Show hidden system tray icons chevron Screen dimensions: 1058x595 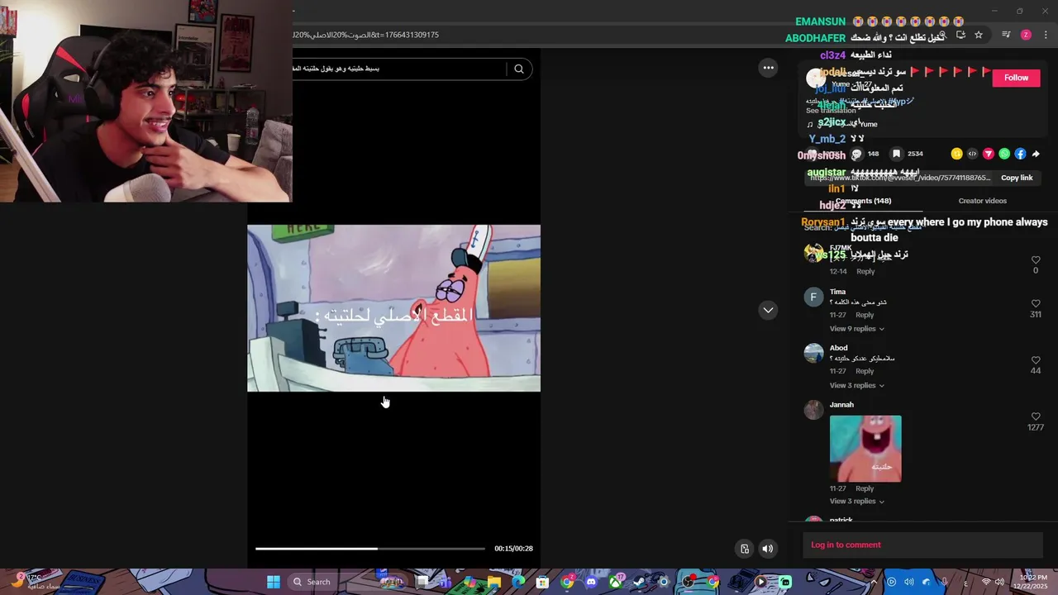(874, 582)
